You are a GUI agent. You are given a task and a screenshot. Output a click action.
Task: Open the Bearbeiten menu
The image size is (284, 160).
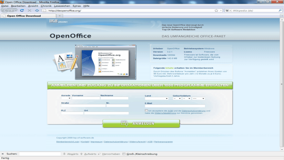[x=18, y=6]
